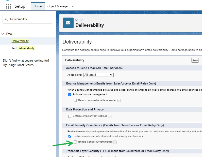Screen dimensions: 202x157
Task: Click the Email Security Compliance section heading
Action: click(x=115, y=125)
